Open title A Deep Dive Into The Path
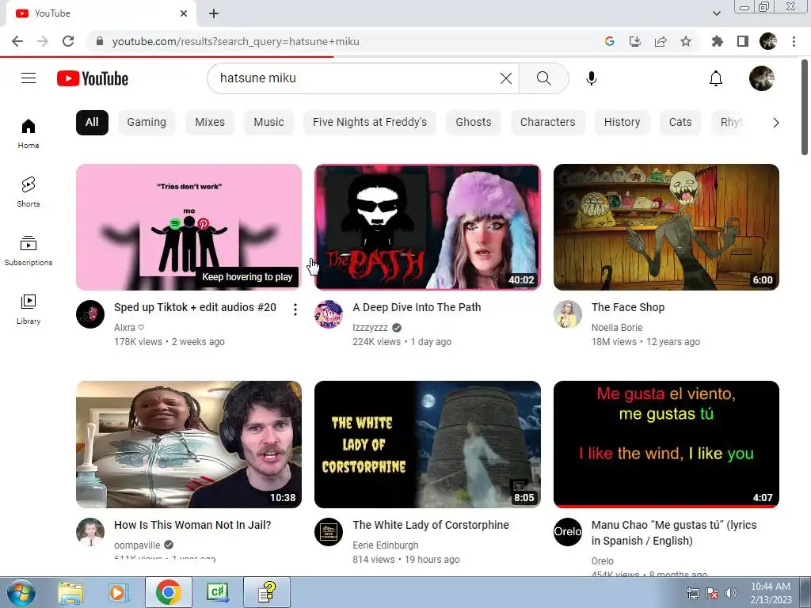Viewport: 811px width, 608px height. tap(417, 307)
